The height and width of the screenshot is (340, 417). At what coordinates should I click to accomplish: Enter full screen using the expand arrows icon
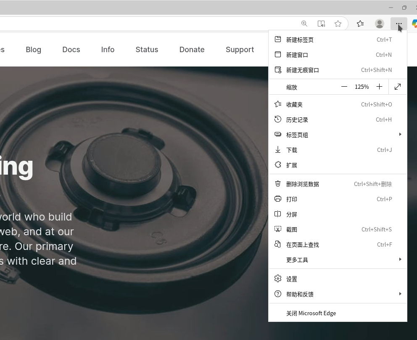point(398,87)
